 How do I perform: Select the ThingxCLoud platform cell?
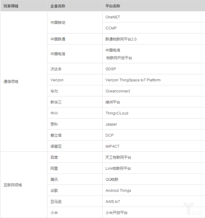point(117,113)
